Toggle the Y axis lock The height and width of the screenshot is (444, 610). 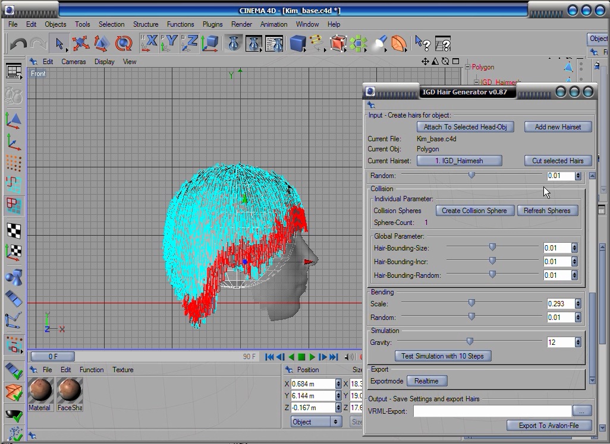(169, 43)
